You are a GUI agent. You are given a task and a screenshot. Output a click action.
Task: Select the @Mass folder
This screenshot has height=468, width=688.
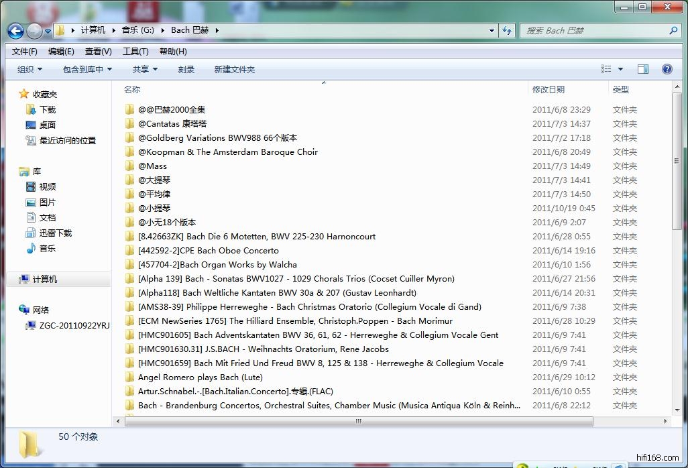[152, 166]
